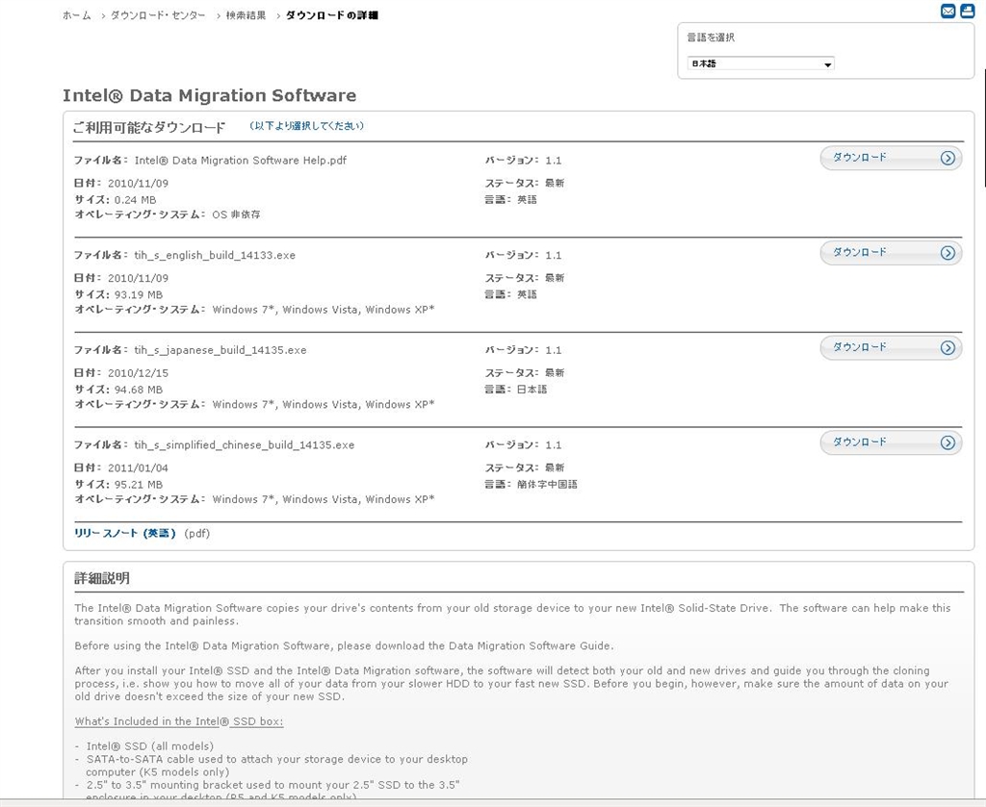The image size is (986, 807).
Task: Go to ホーム breadcrumb
Action: 77,16
